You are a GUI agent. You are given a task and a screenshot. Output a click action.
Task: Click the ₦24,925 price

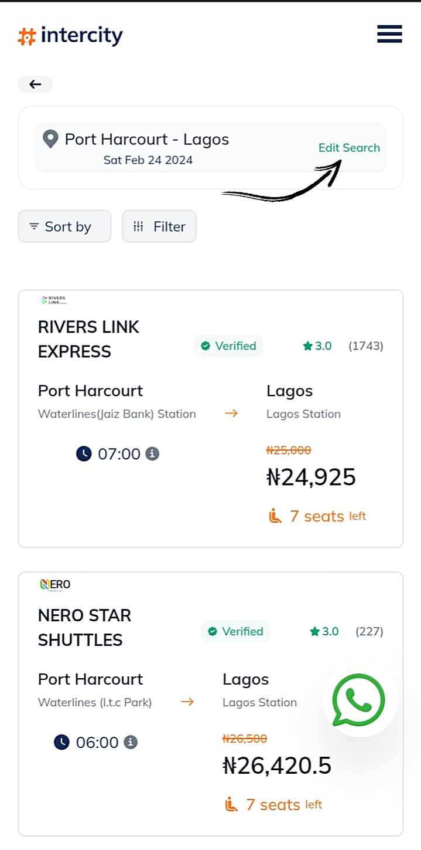(311, 478)
